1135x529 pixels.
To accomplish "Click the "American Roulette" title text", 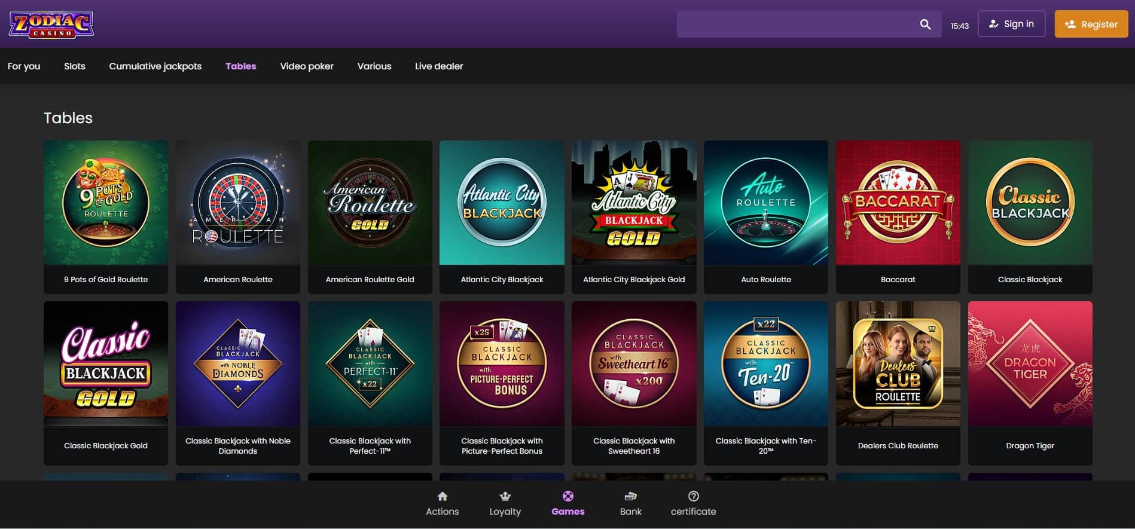I will pos(238,279).
